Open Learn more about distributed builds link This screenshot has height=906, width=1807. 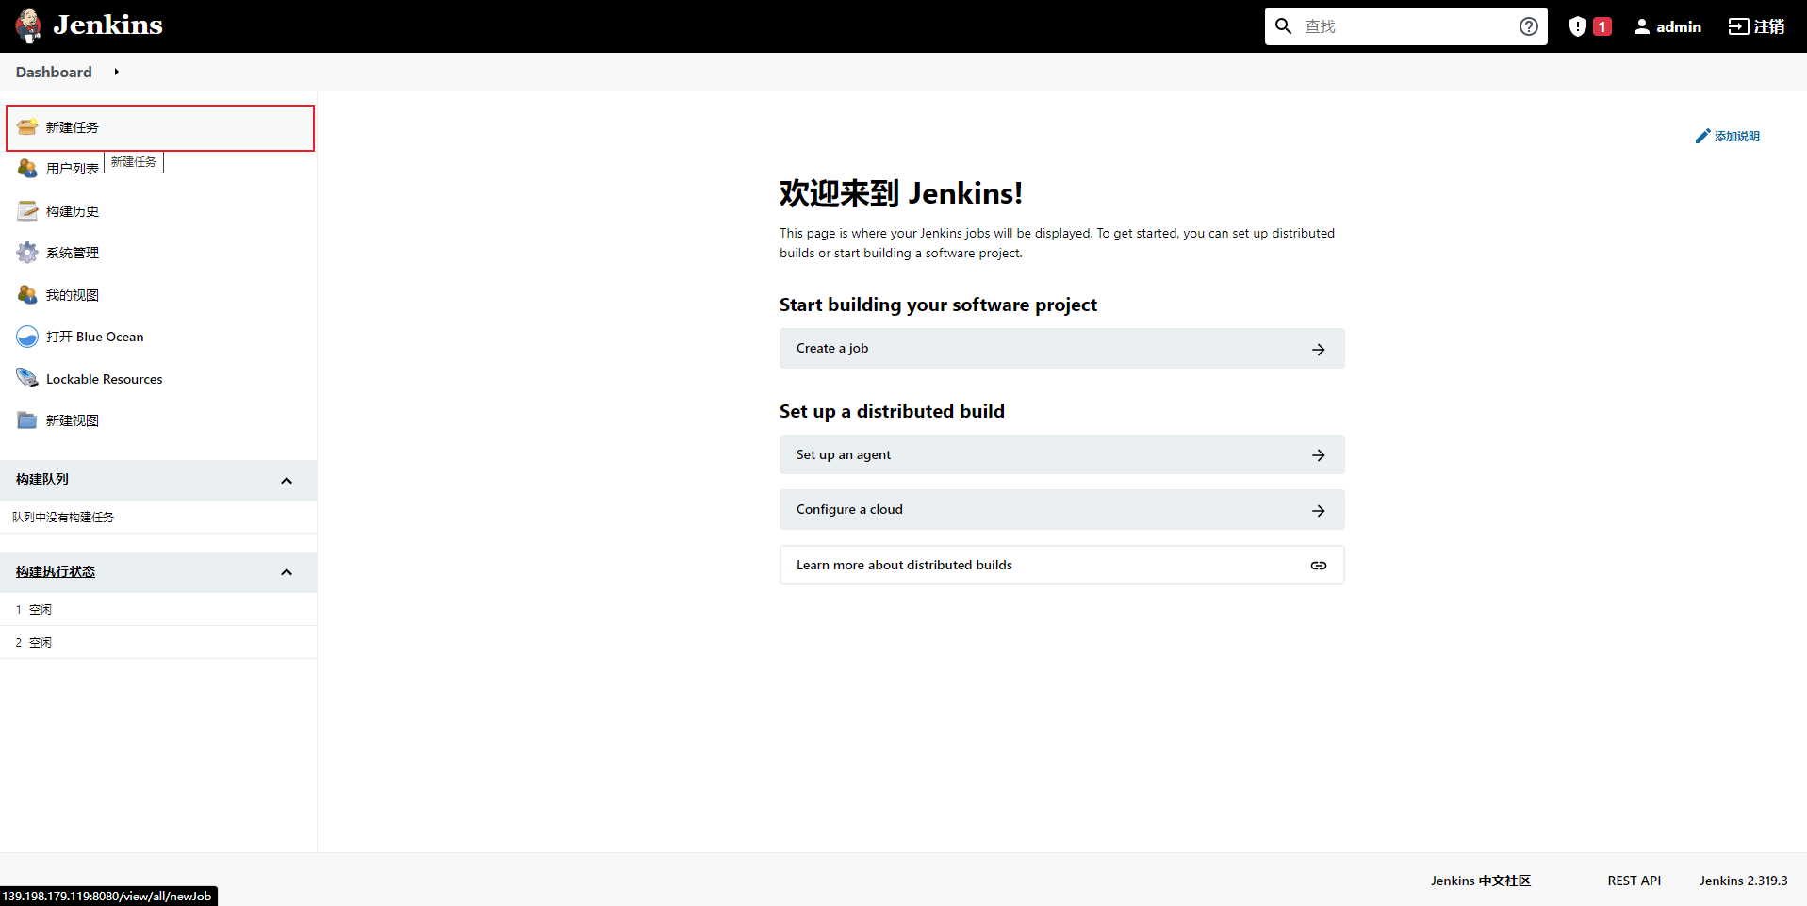pyautogui.click(x=1061, y=565)
